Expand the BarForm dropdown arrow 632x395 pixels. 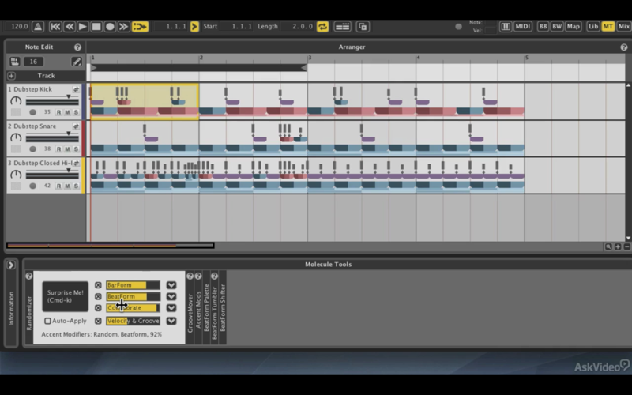point(171,285)
